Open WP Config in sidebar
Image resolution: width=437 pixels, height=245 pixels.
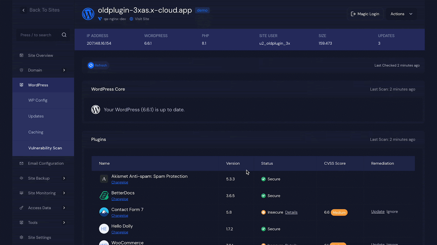[38, 100]
